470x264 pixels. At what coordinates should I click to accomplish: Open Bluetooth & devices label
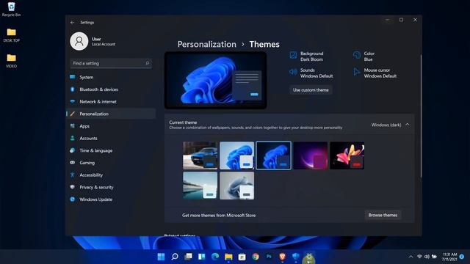[x=98, y=89]
